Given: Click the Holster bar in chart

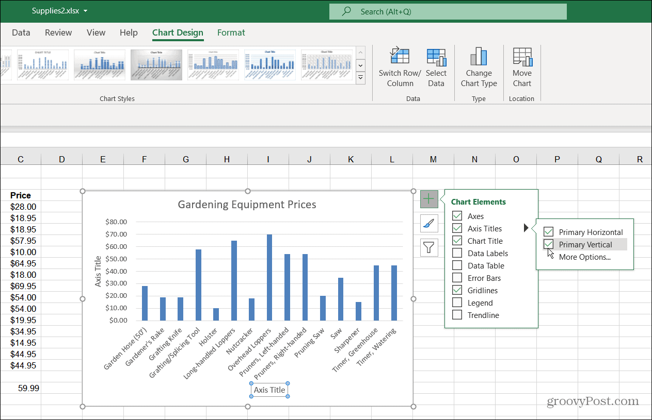Looking at the screenshot, I should coord(216,314).
